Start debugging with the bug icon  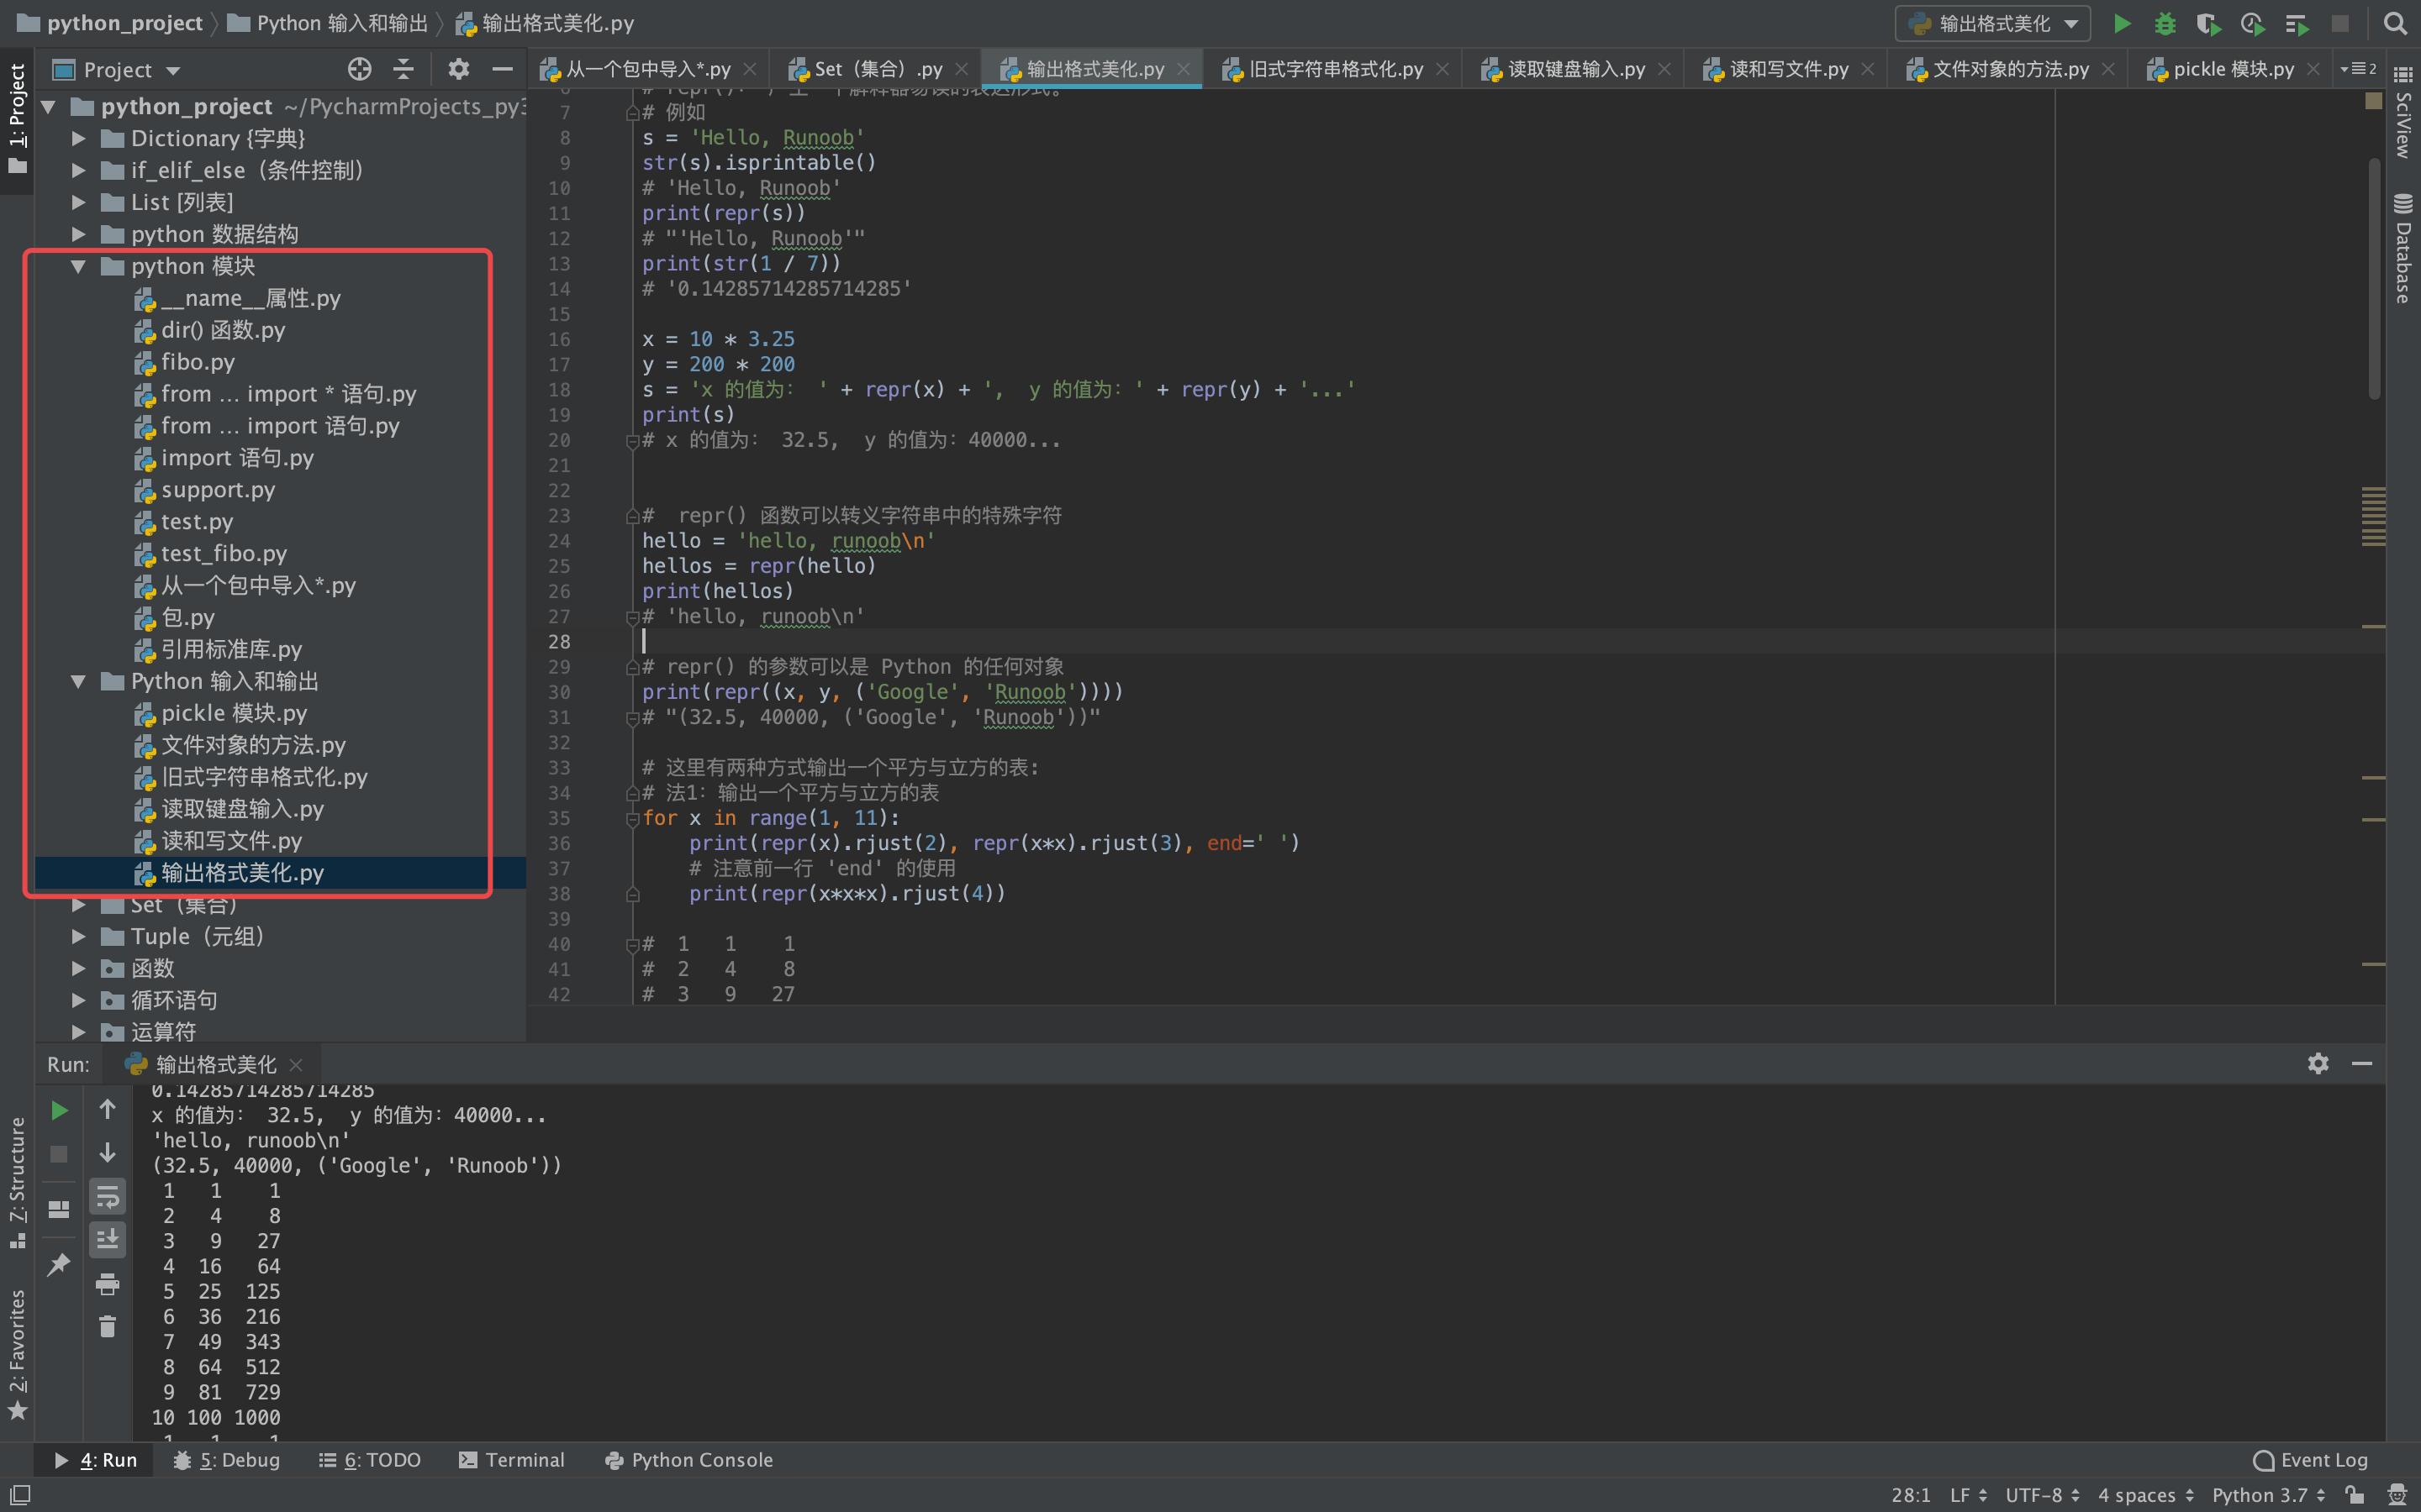pos(2165,23)
